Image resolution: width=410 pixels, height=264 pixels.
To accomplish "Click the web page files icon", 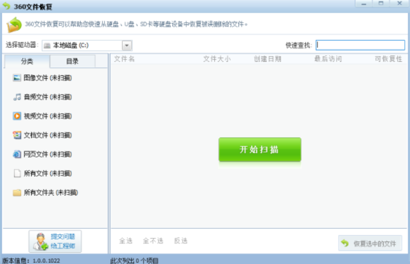I will pyautogui.click(x=17, y=154).
